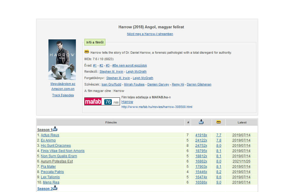Image resolution: width=289 pixels, height=192 pixels.
Task: Click 'Megvásárolom az Amazon.com-on' link
Action: (x=63, y=86)
